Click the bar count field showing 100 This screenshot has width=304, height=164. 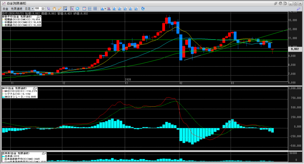(38, 9)
